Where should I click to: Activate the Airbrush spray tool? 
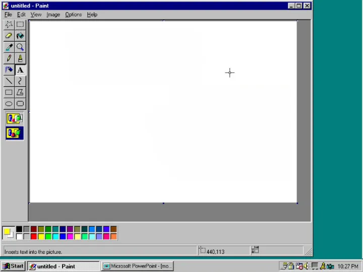(x=9, y=70)
